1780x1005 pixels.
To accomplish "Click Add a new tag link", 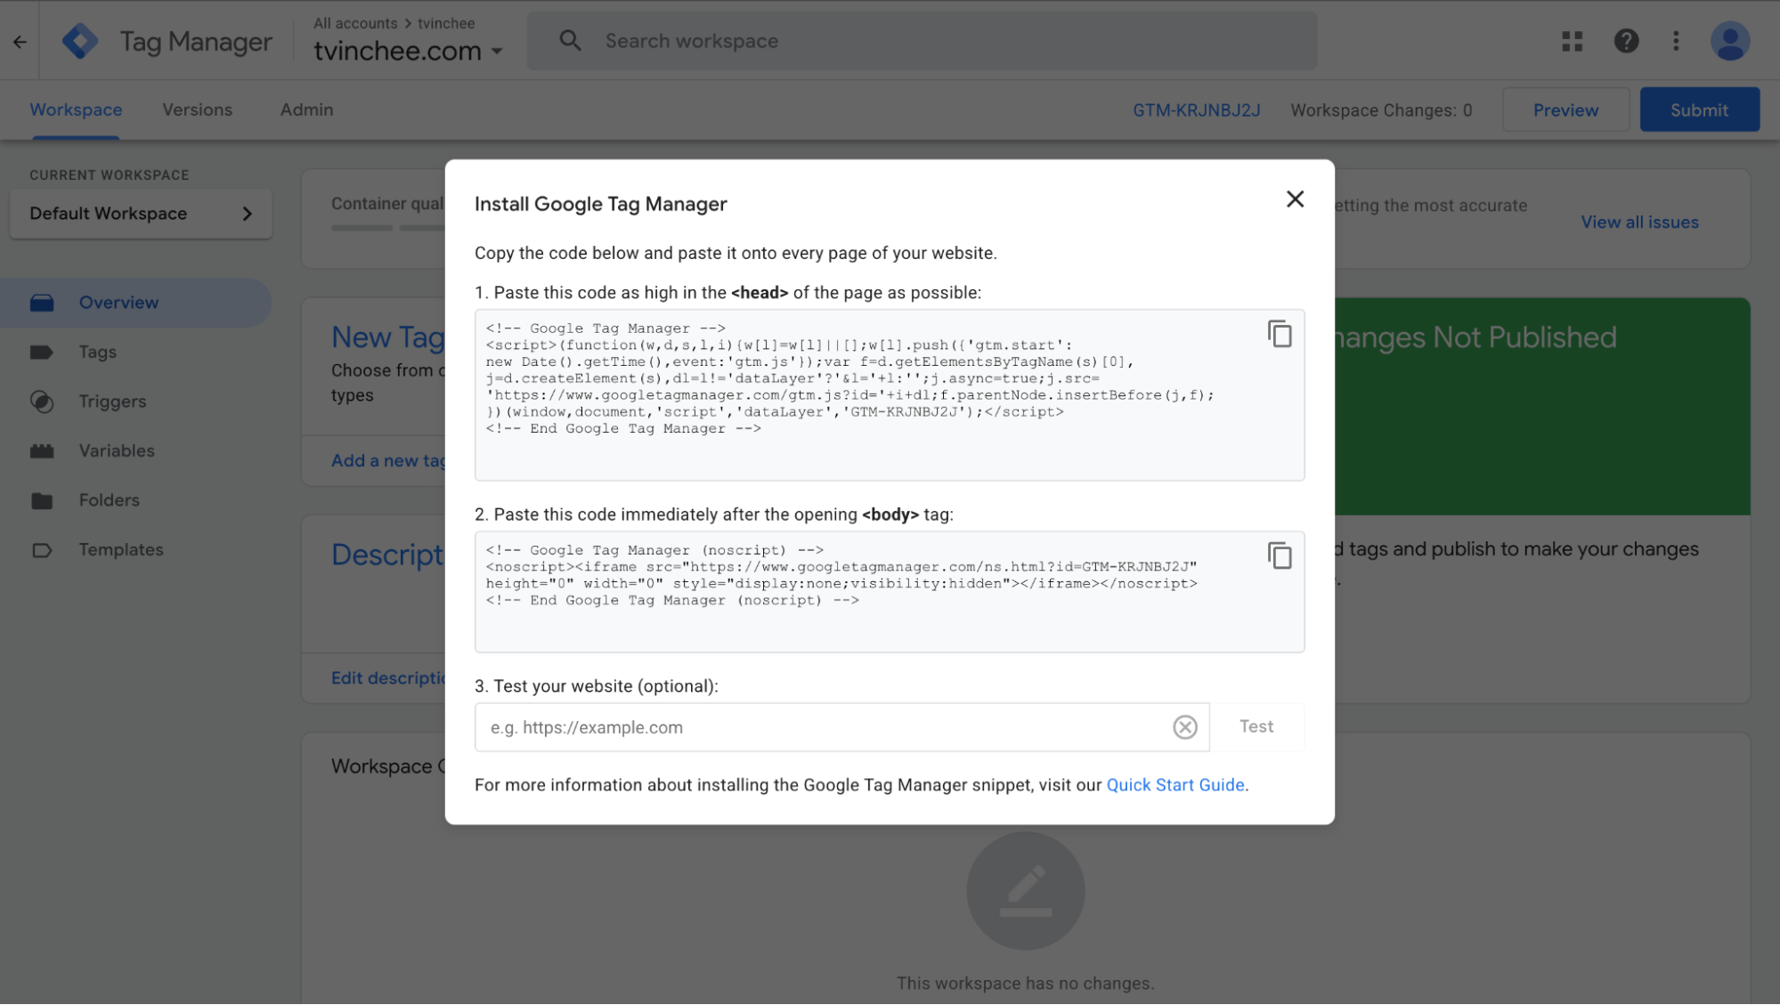I will tap(388, 461).
